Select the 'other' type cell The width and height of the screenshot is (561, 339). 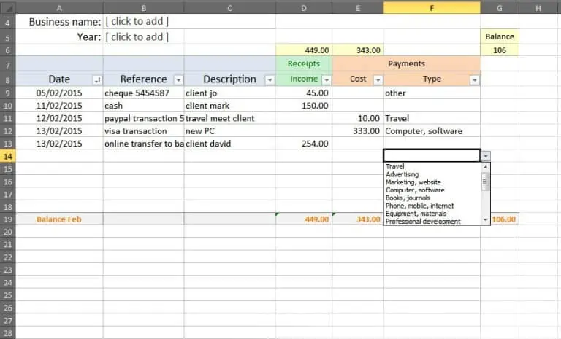point(432,93)
